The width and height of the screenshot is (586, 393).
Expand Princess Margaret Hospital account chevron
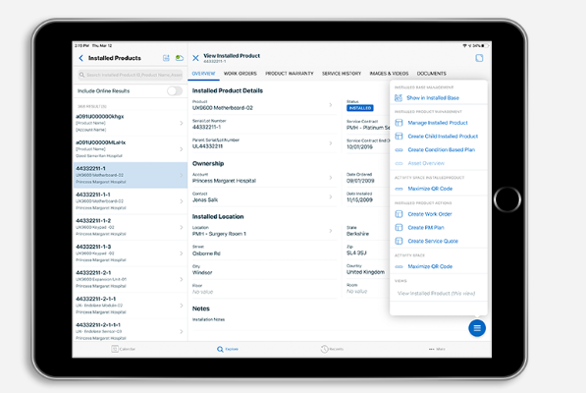click(331, 178)
